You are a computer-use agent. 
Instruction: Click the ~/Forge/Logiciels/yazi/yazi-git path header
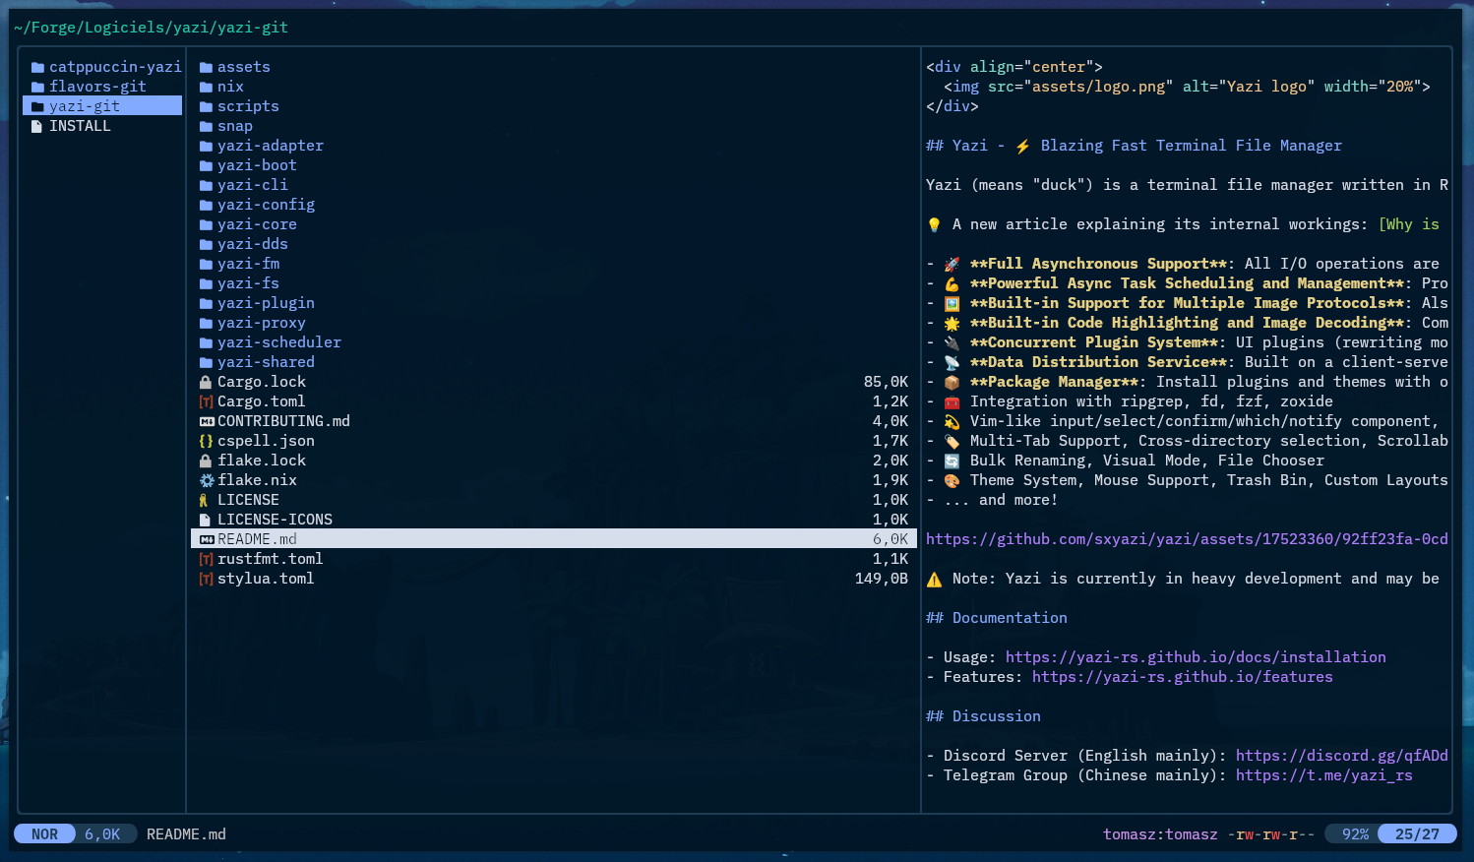(x=151, y=28)
